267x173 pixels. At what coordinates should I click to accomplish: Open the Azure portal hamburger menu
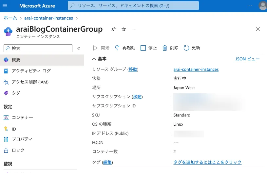(5, 6)
